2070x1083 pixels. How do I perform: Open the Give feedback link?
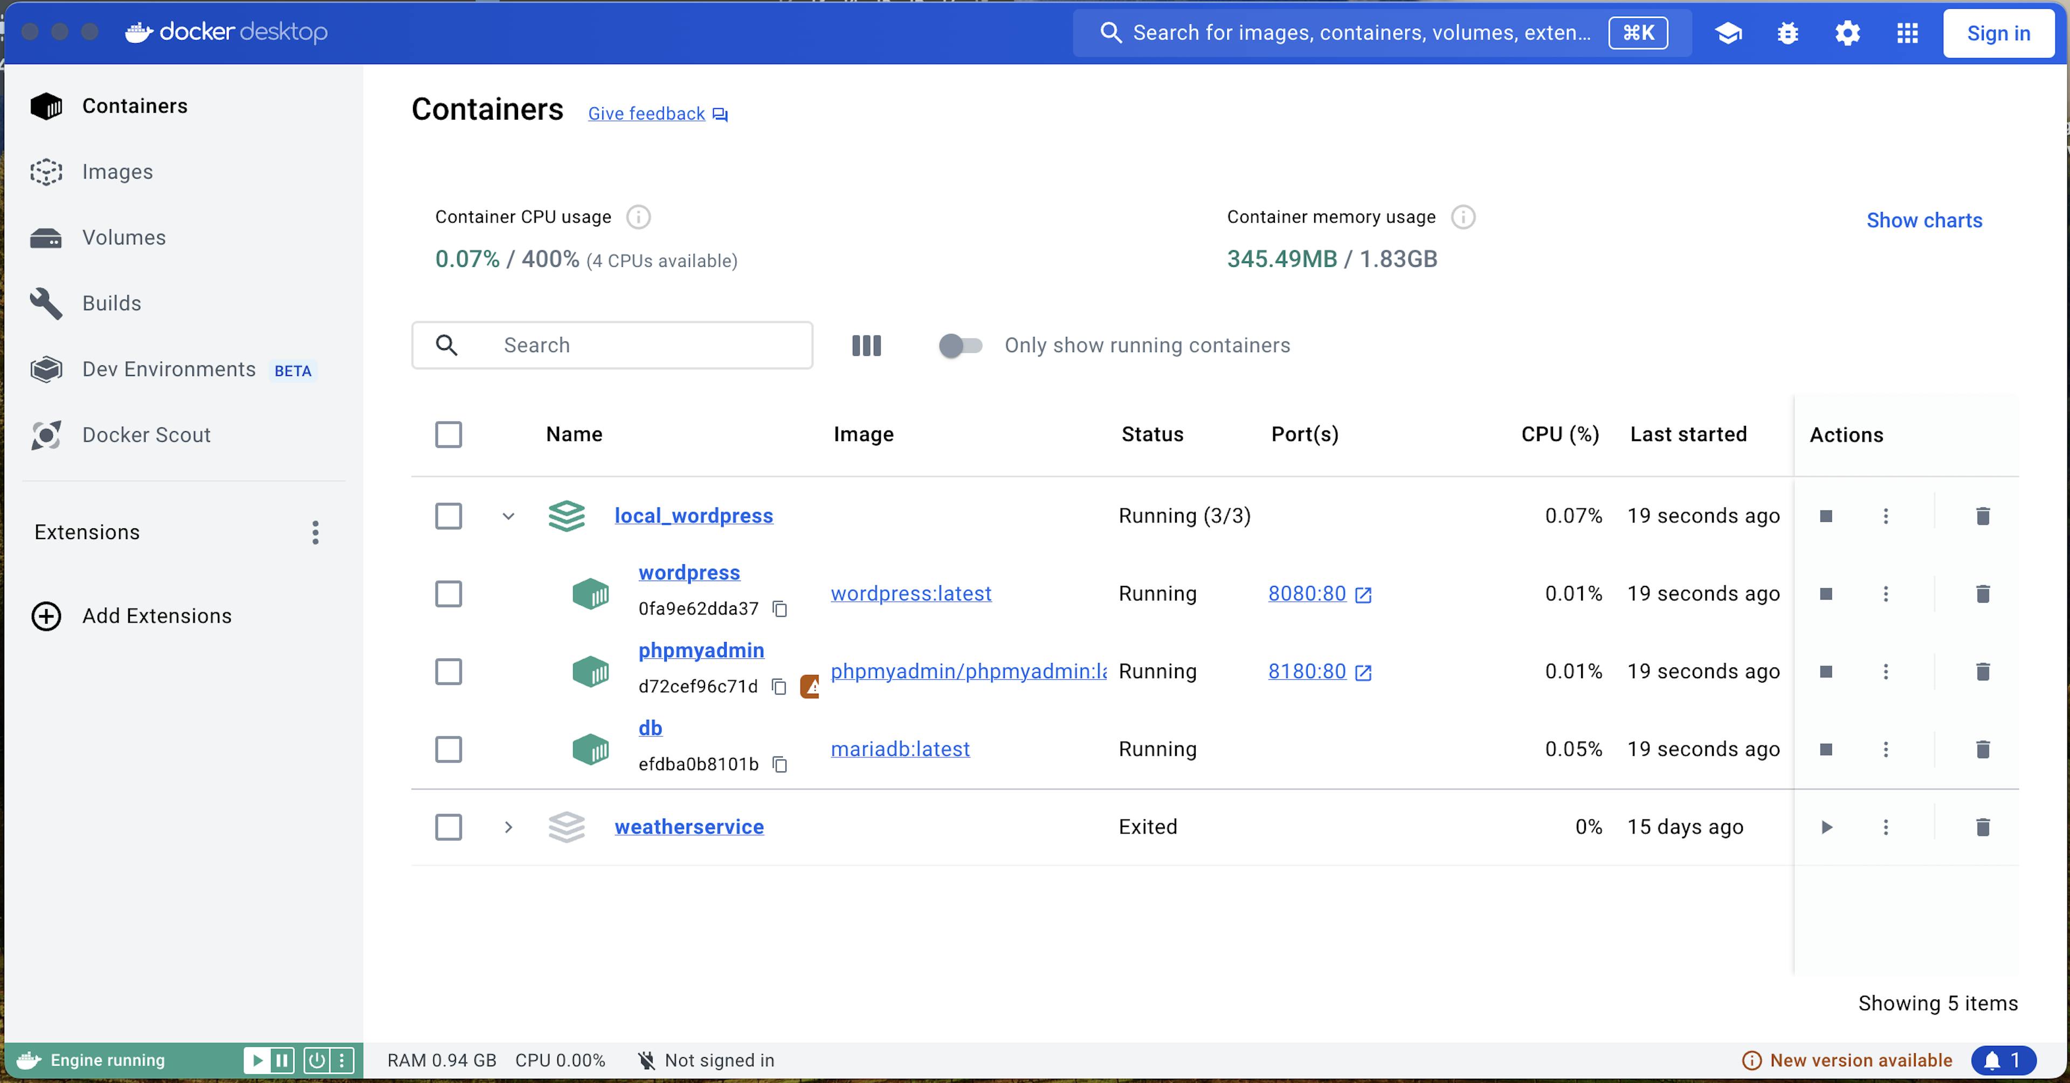657,114
